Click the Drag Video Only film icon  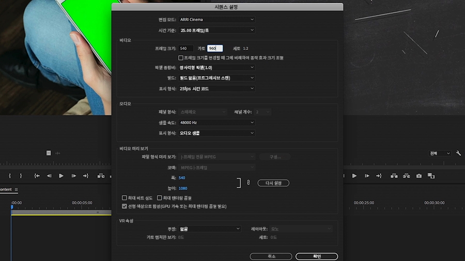[49, 153]
